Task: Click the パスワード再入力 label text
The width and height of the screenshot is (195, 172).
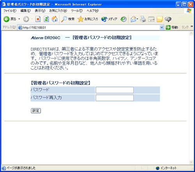Action: coord(46,98)
